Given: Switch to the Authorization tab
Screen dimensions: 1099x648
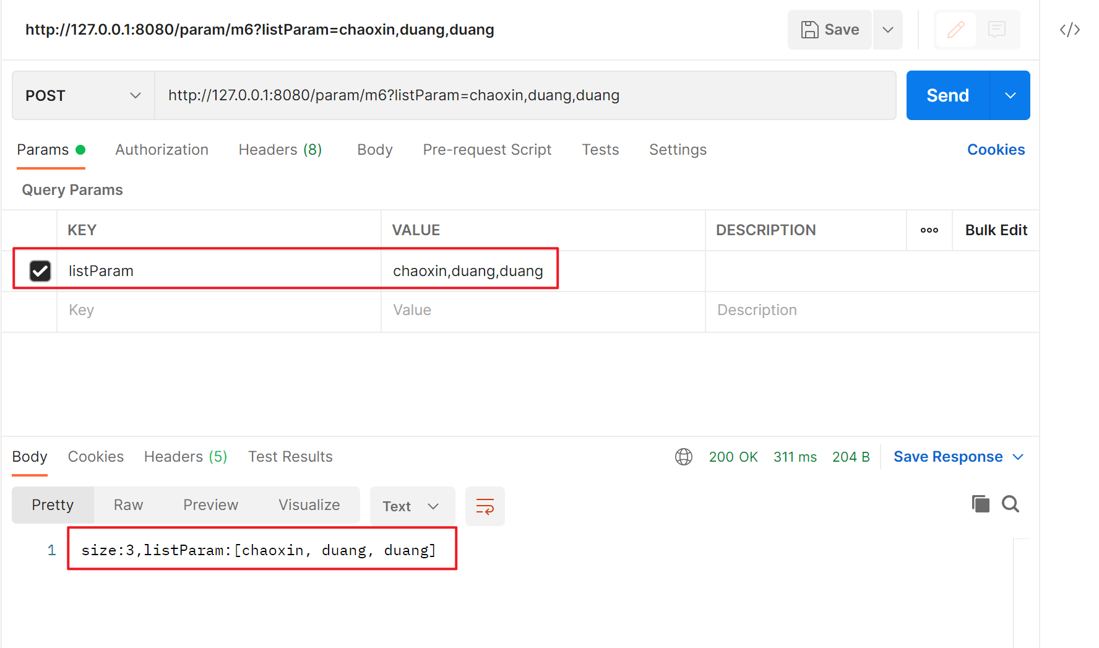Looking at the screenshot, I should click(x=162, y=150).
